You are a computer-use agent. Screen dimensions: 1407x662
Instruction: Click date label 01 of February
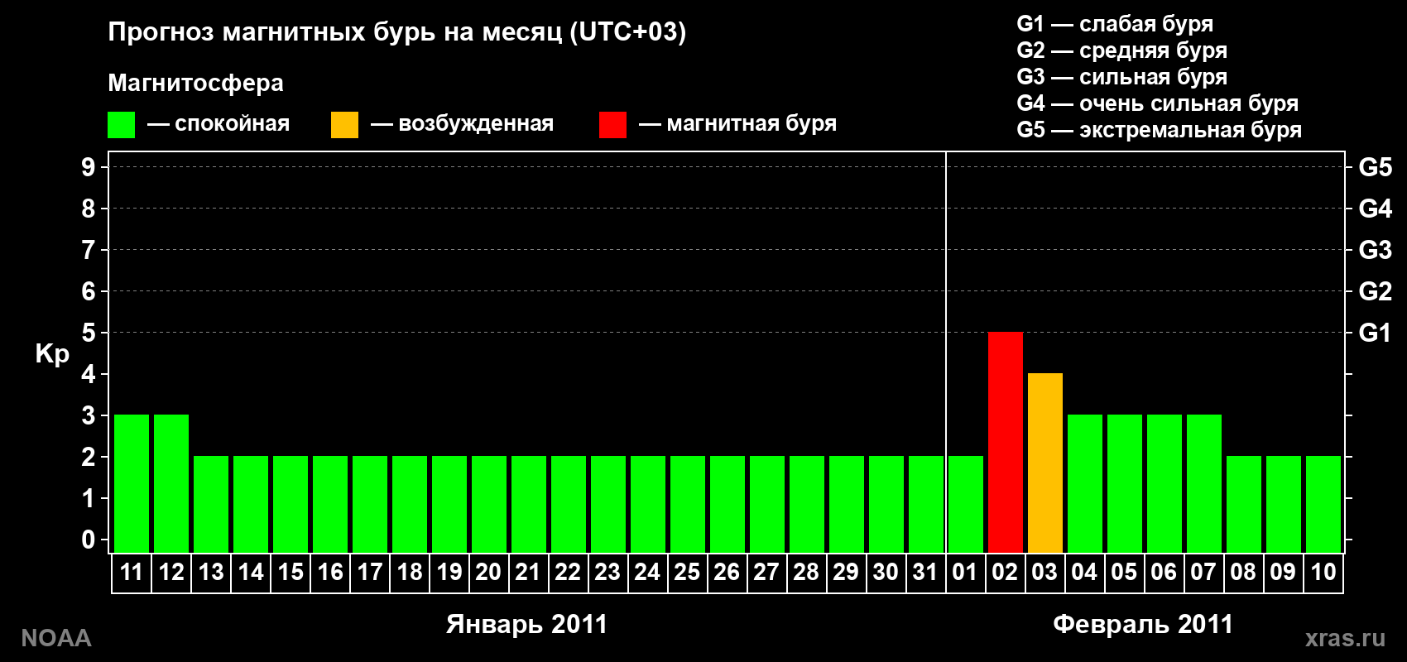click(x=965, y=573)
